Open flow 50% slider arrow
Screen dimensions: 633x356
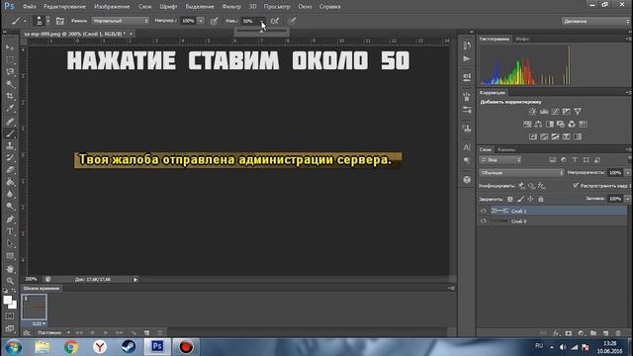(261, 21)
